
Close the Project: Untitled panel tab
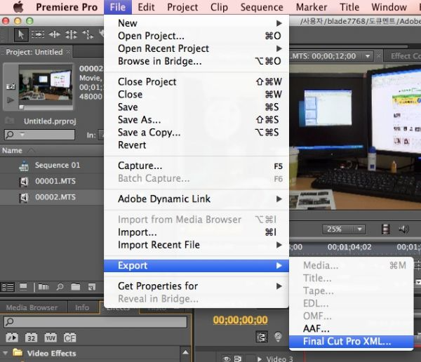(x=69, y=51)
